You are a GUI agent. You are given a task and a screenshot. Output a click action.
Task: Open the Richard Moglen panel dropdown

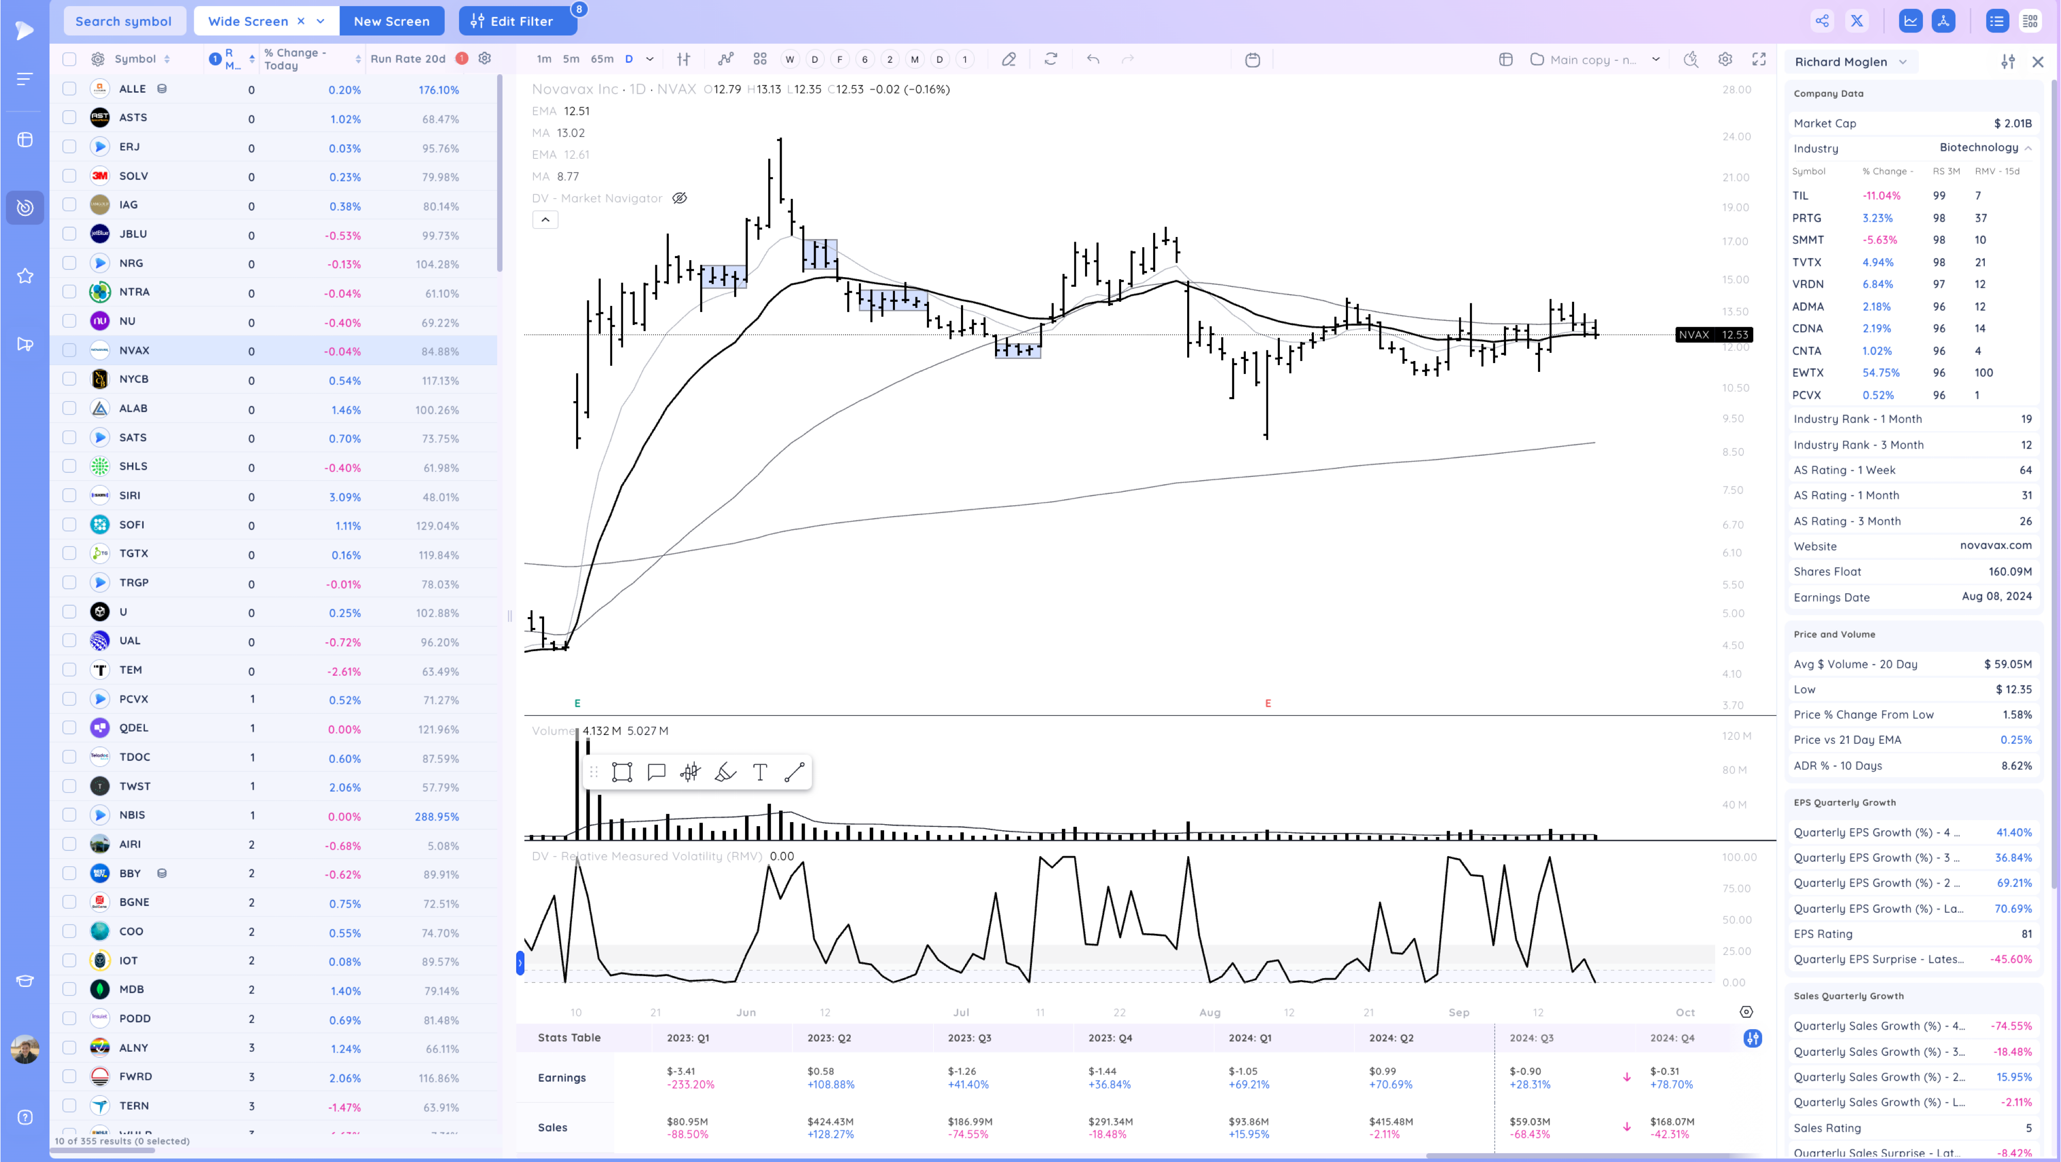[x=1903, y=62]
